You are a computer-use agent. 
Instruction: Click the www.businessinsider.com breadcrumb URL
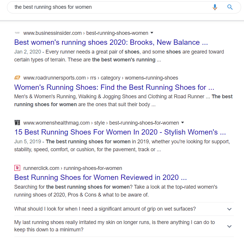86,33
